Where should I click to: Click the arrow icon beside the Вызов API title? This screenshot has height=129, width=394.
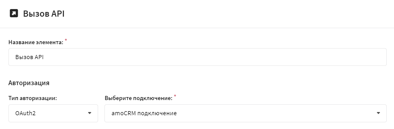pyautogui.click(x=14, y=13)
